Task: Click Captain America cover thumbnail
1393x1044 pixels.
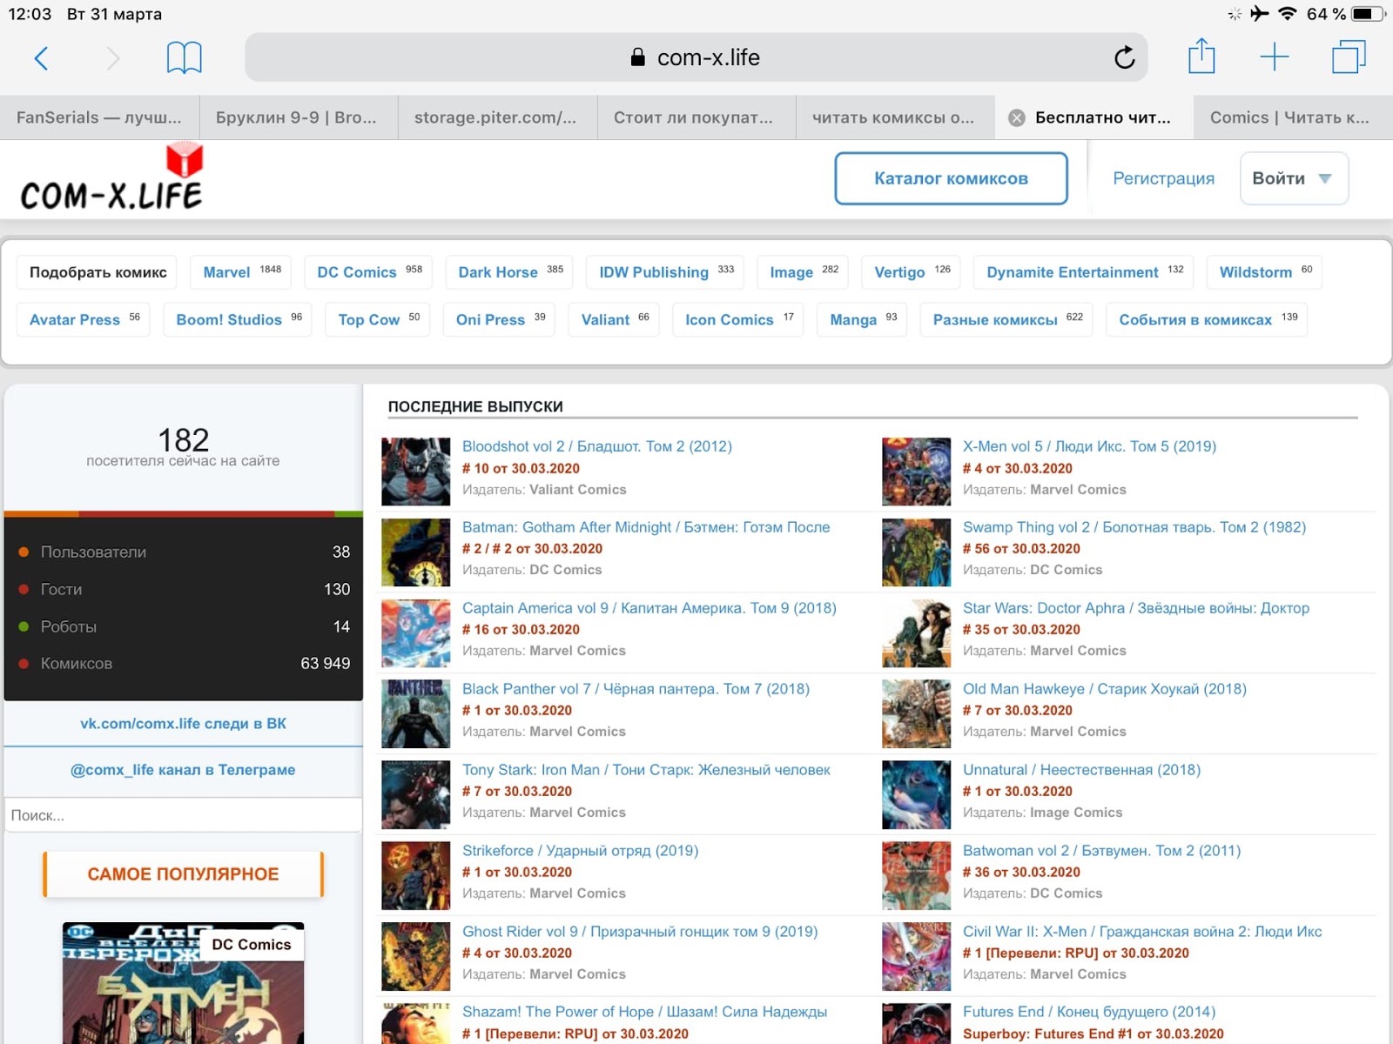Action: coord(416,633)
